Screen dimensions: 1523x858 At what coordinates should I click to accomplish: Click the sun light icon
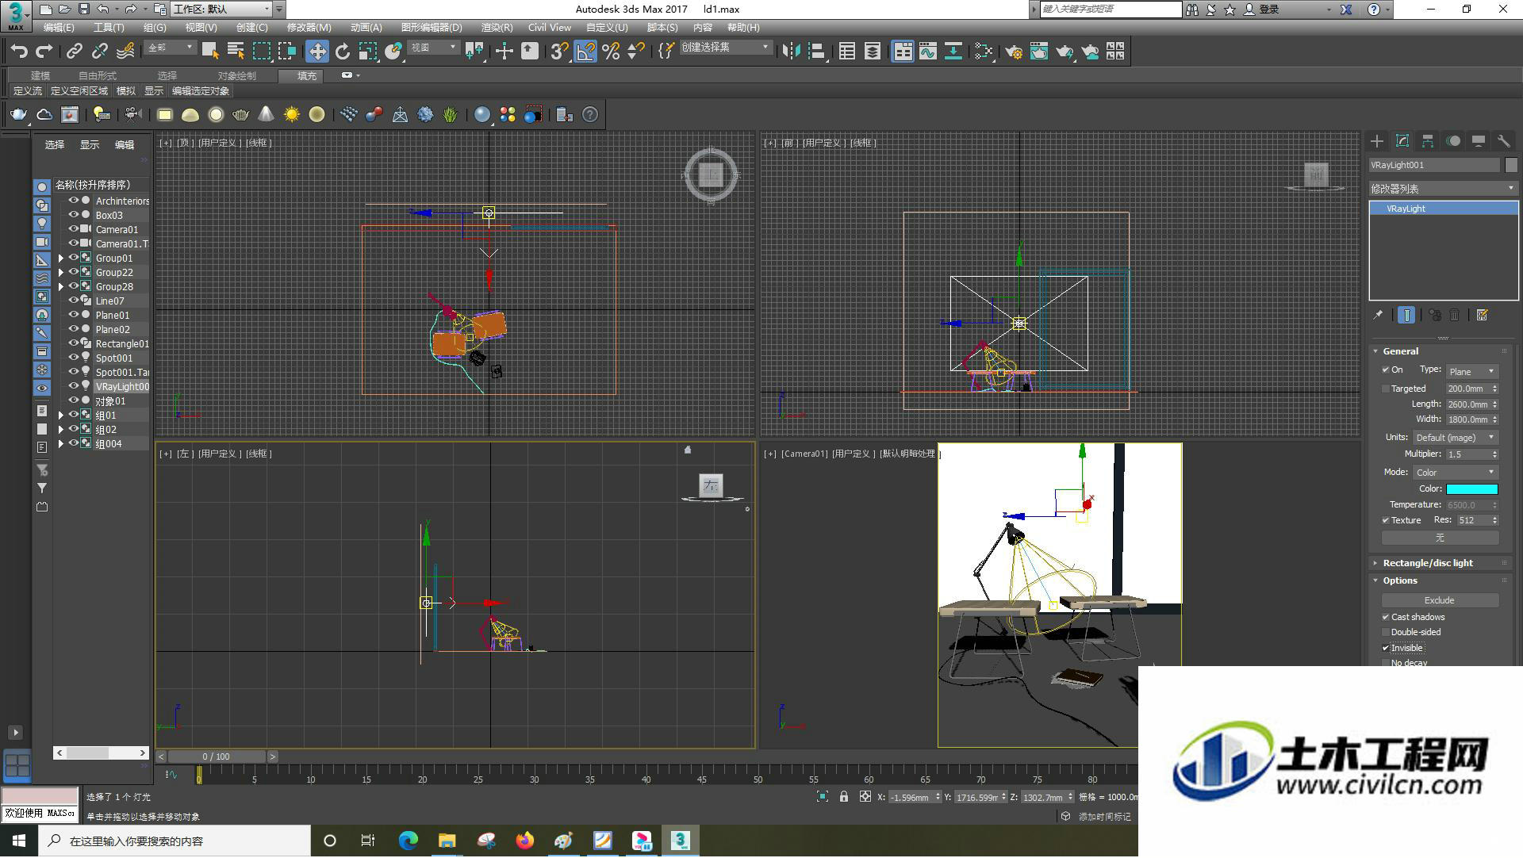coord(292,115)
